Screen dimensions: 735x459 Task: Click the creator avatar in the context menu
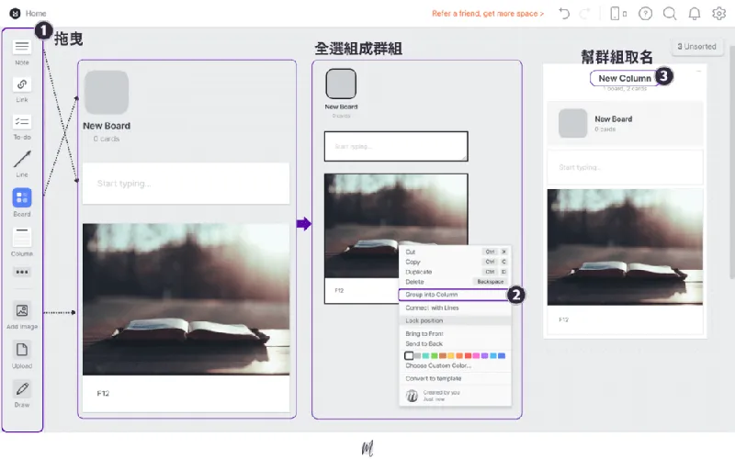[x=412, y=396]
